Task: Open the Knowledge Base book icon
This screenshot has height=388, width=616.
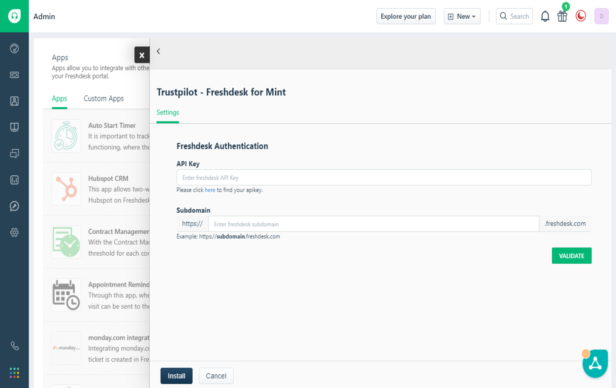Action: [14, 127]
